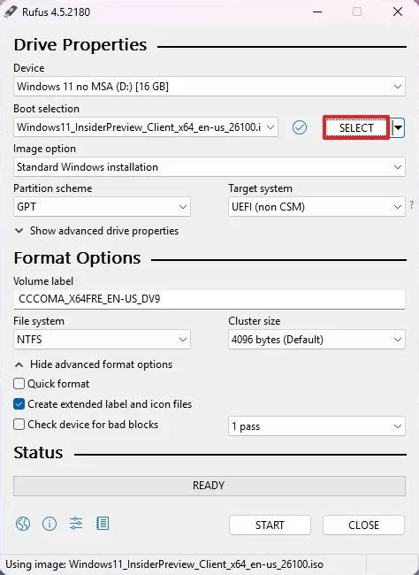Screen dimensions: 419x575
Task: Uncheck Create extended label and icon files
Action: pyautogui.click(x=19, y=404)
